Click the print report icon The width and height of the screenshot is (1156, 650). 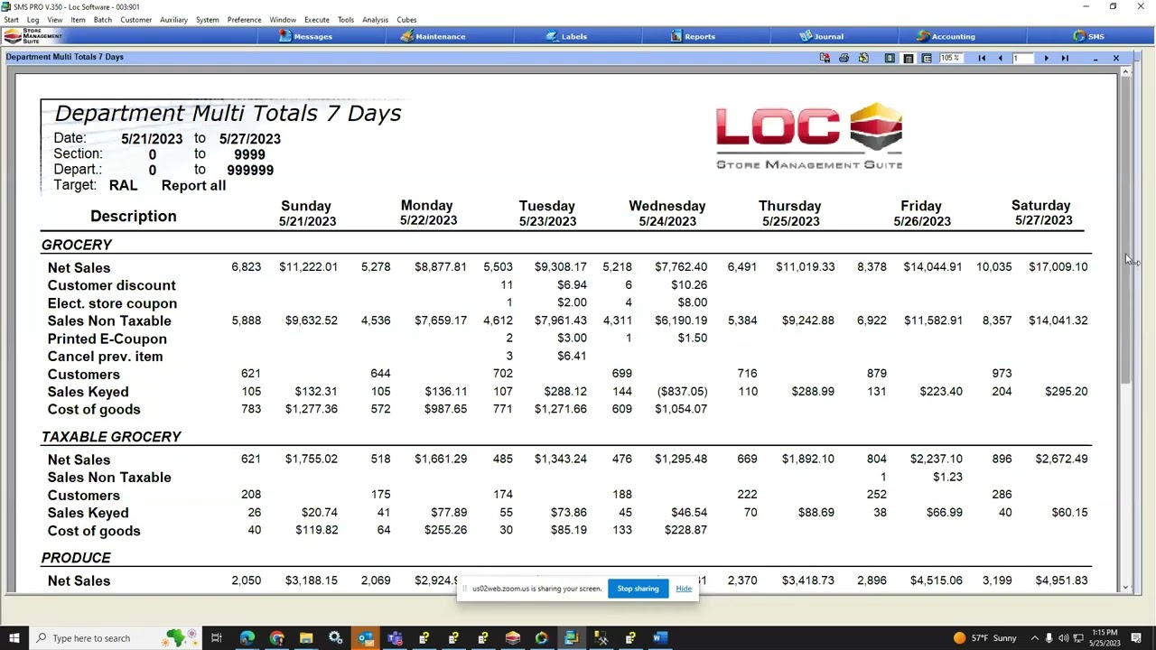tap(844, 58)
